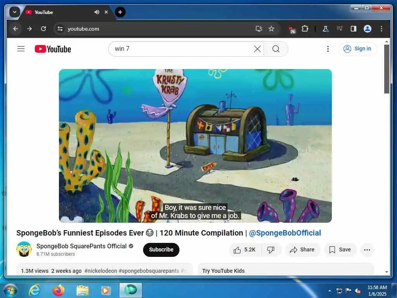Like the video (5.2K)

pyautogui.click(x=245, y=250)
